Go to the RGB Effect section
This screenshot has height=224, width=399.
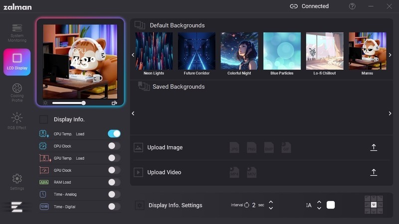click(x=17, y=121)
